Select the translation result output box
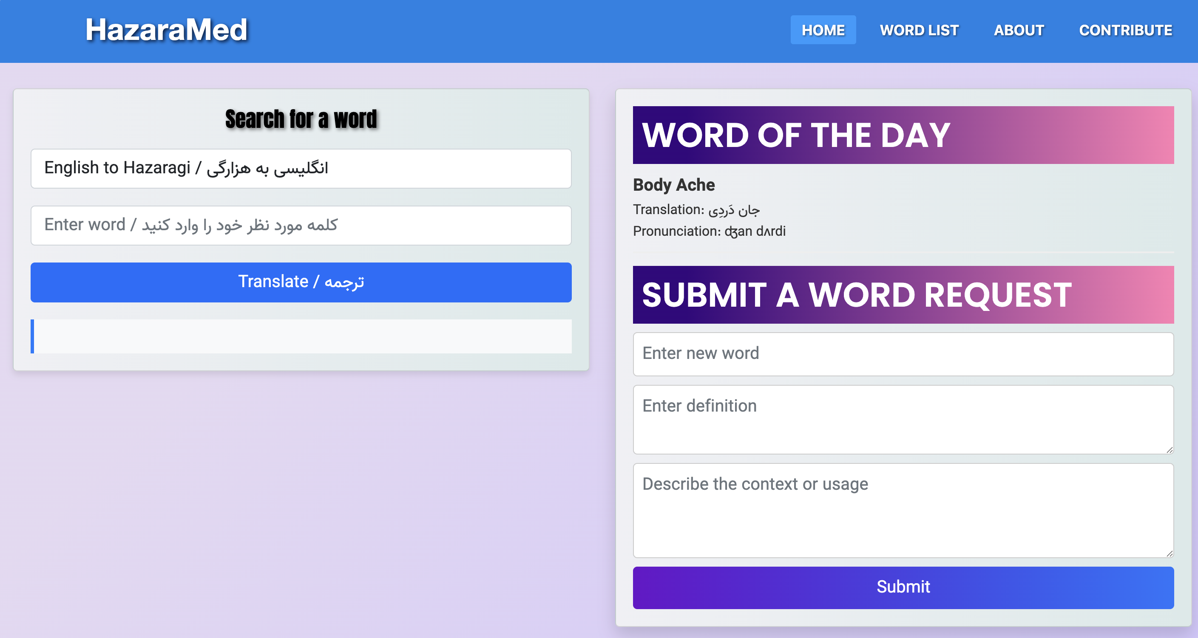This screenshot has height=638, width=1198. point(301,336)
